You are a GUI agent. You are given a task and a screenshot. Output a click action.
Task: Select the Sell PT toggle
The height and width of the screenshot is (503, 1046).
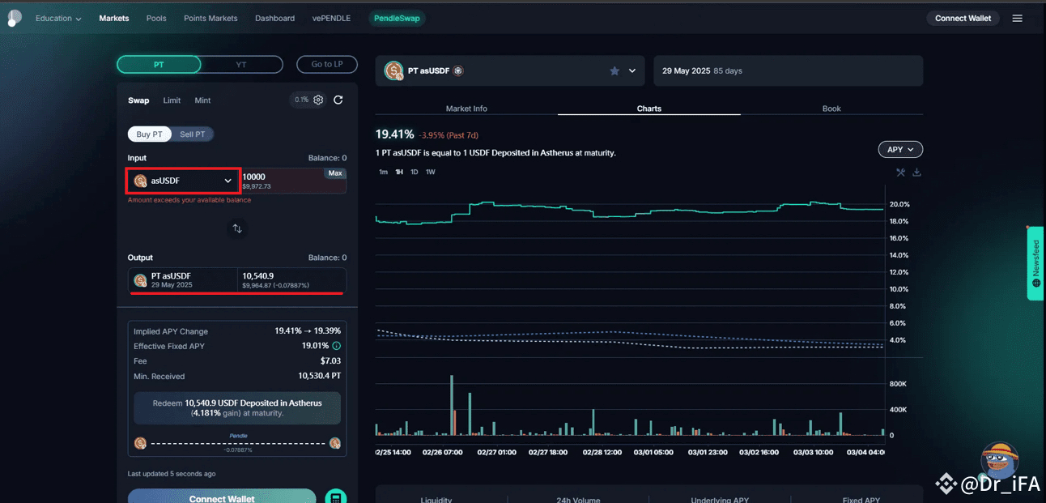(192, 134)
